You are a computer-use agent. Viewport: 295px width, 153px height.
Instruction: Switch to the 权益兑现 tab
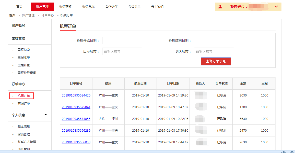tap(88, 7)
